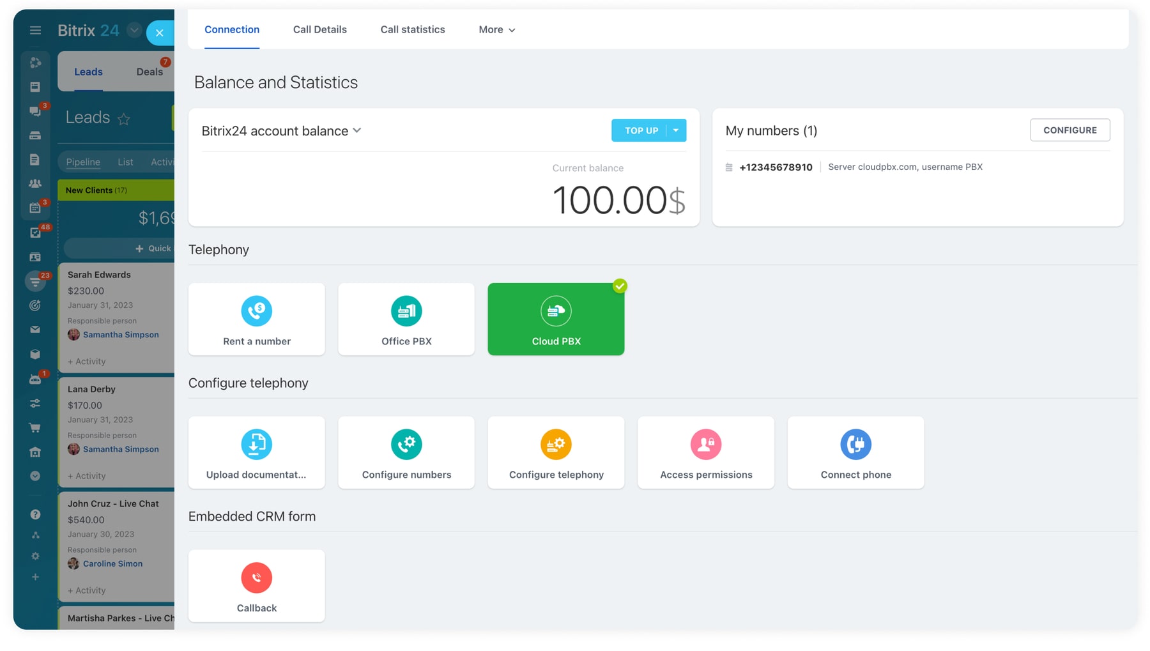1150x651 pixels.
Task: Open the Configure telephony tile
Action: [x=555, y=453]
